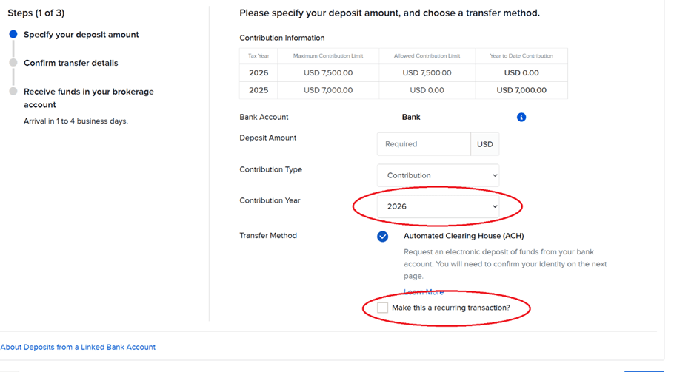Click the 'Year to Date Contribution' column header

(x=521, y=56)
